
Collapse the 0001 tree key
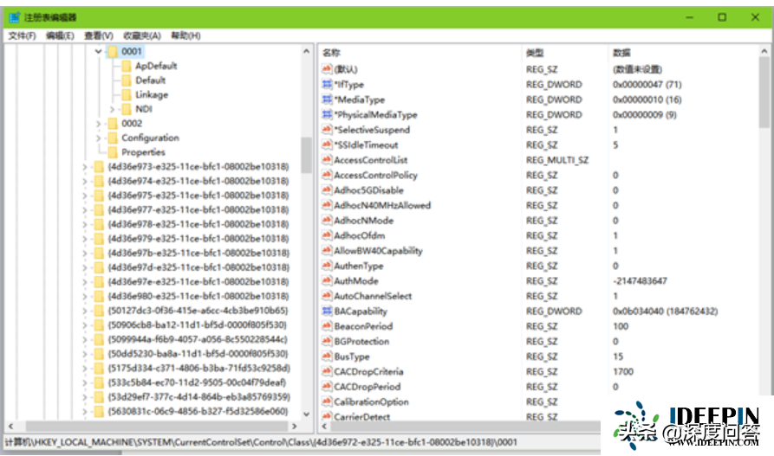98,51
